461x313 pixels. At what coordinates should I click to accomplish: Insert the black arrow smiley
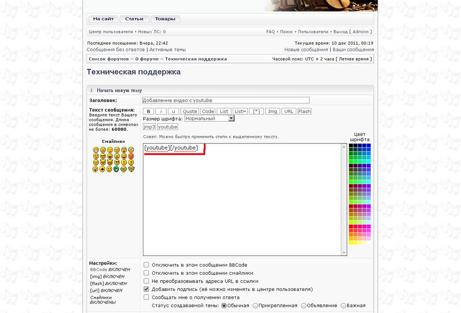(102, 169)
